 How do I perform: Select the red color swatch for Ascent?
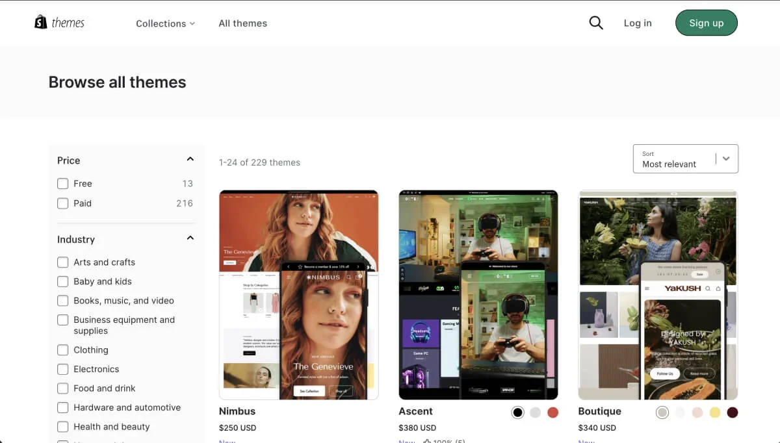[x=552, y=412]
